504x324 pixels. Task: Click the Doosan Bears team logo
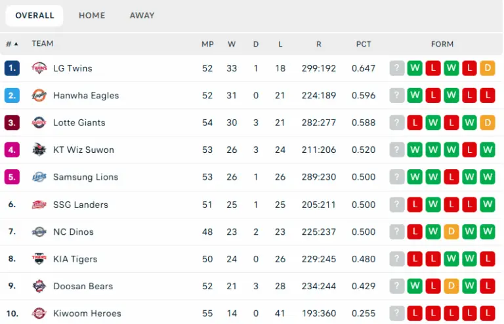coord(39,286)
